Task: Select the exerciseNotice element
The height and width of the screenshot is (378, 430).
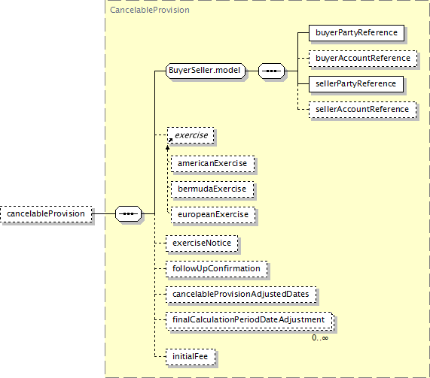Action: click(202, 243)
